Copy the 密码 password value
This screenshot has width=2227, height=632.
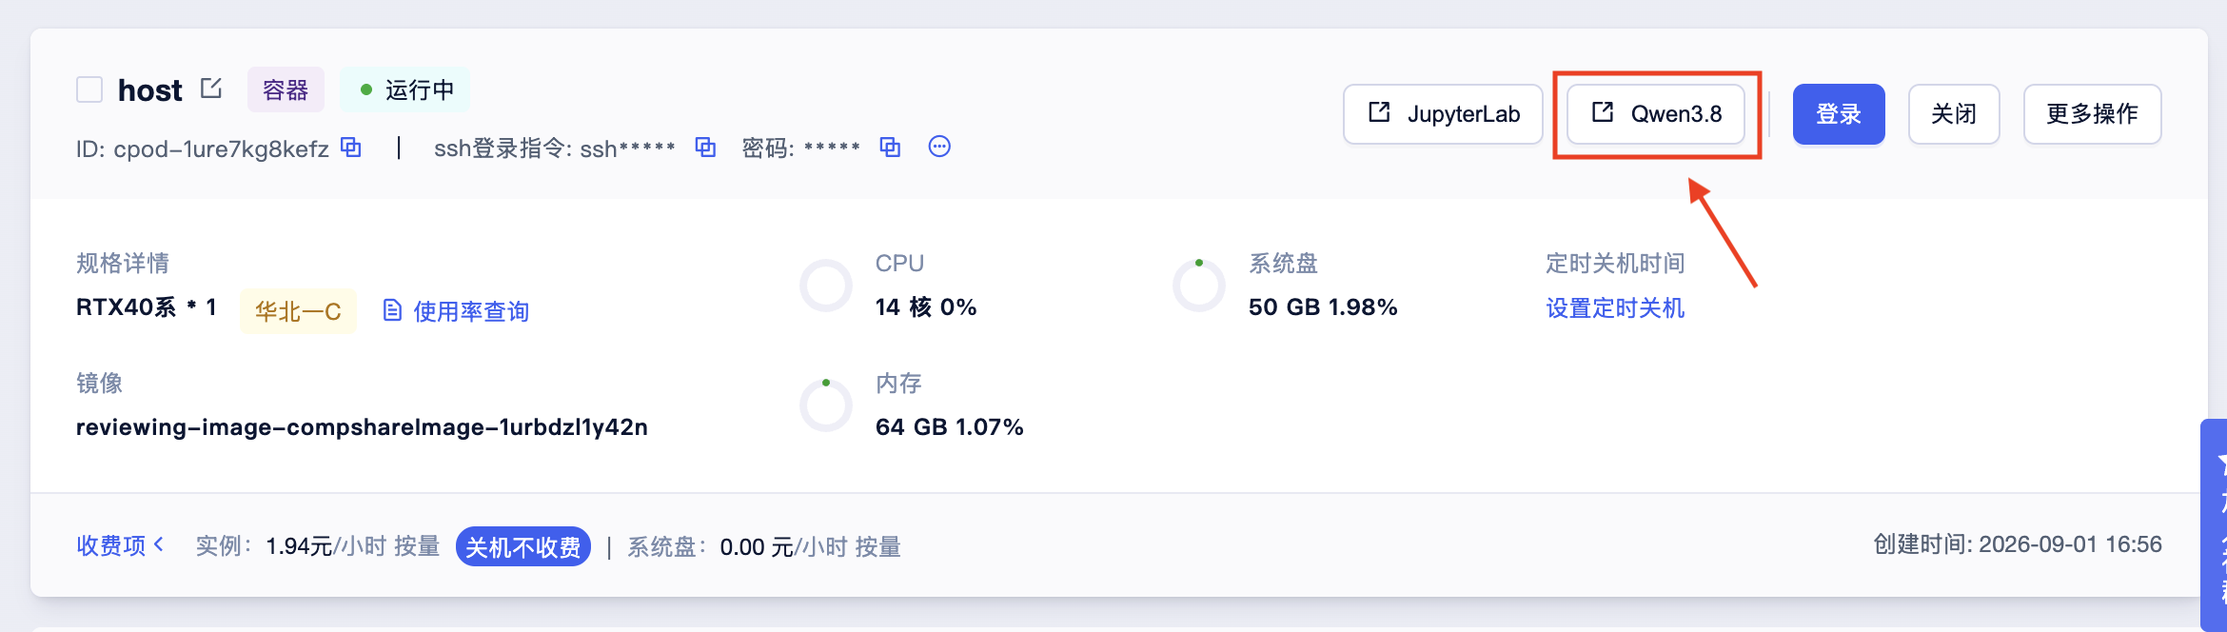click(890, 148)
